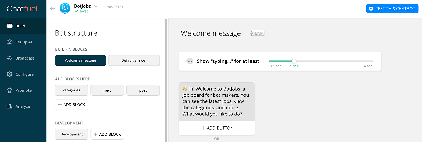
Task: Click Add Button on the welcome card
Action: [x=217, y=128]
